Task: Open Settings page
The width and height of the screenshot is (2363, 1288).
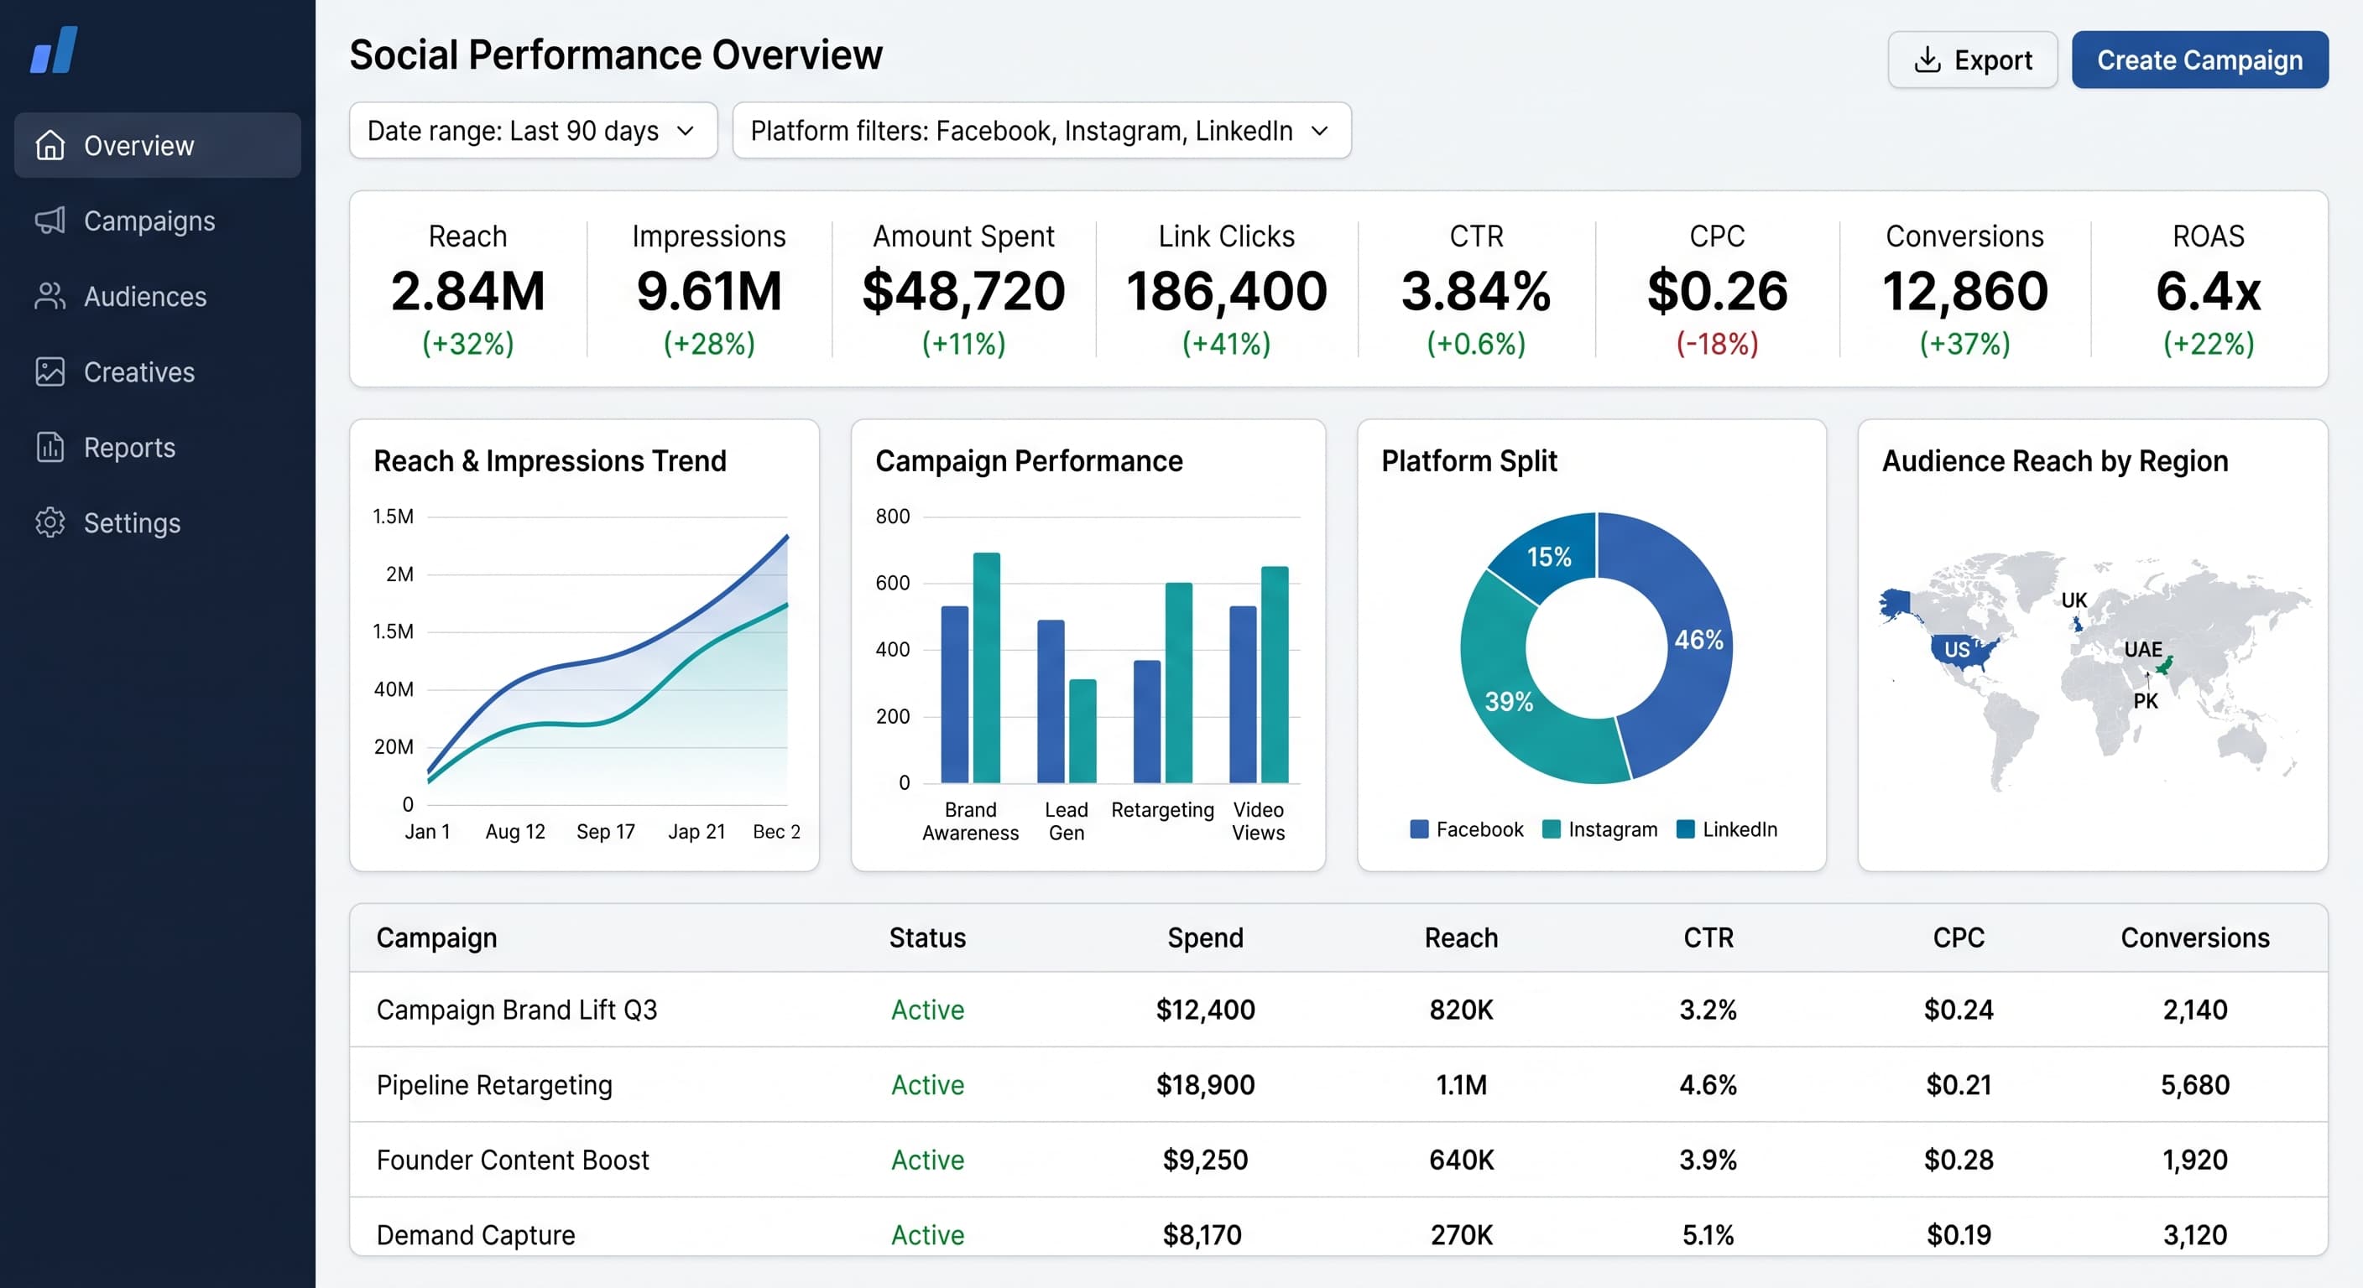Action: (158, 522)
